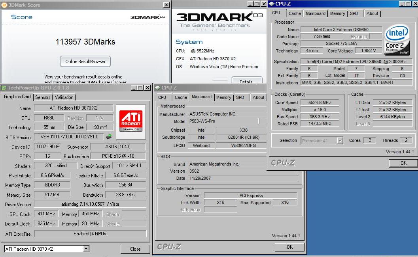Select Graphics Card tab in GPU-Z
Screen dimensions: 418x257
[17, 97]
